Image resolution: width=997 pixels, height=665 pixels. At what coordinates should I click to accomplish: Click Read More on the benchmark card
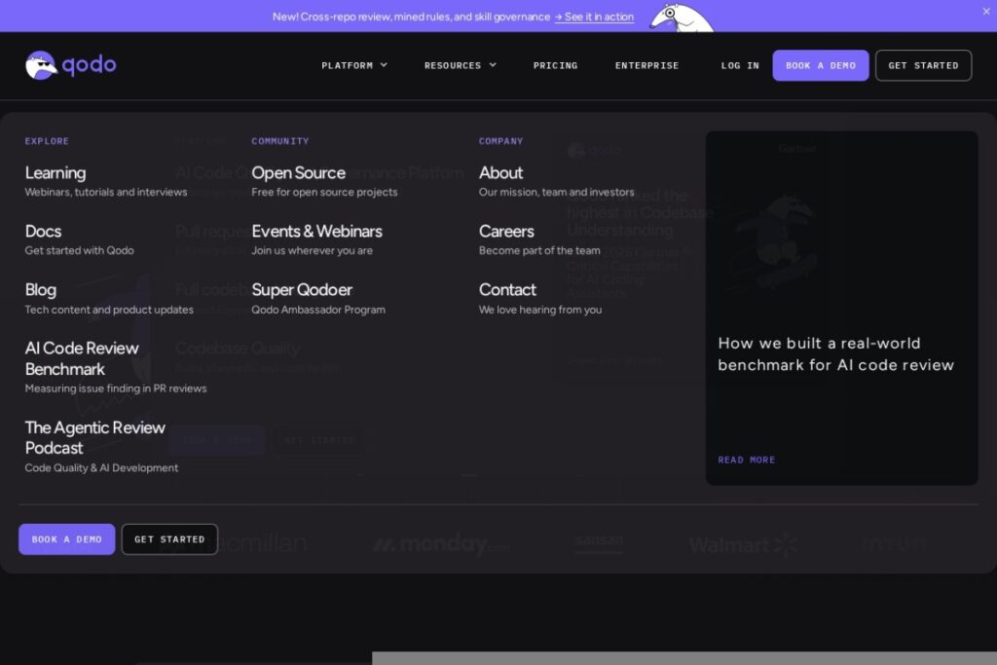tap(747, 460)
